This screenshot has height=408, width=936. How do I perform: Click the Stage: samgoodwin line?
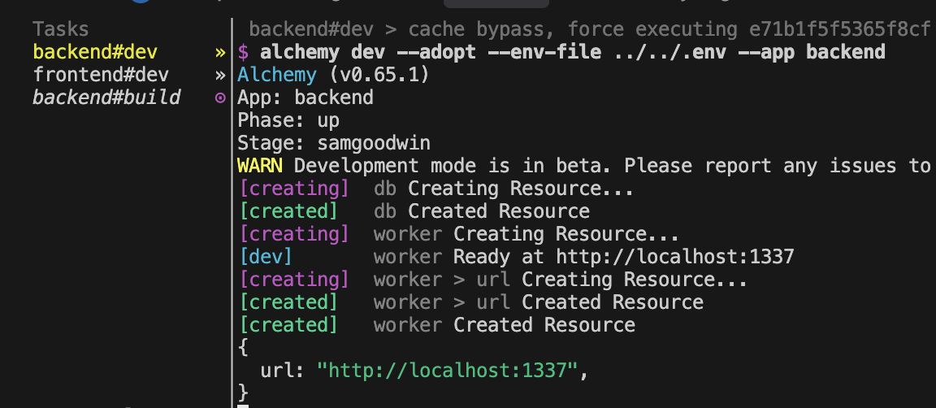(333, 144)
